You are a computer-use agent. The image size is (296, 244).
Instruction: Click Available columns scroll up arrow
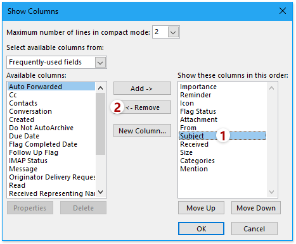point(101,88)
